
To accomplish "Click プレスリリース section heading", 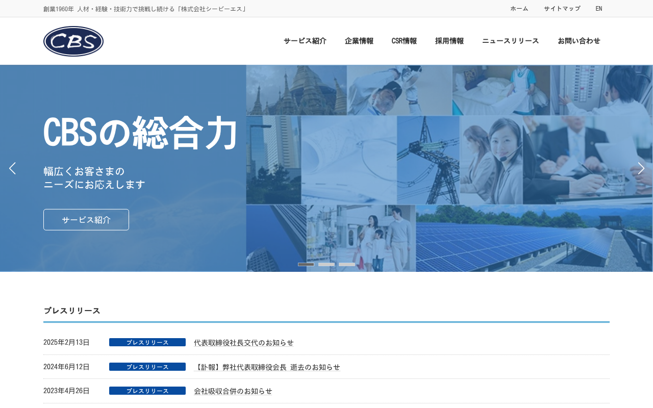I will click(72, 311).
